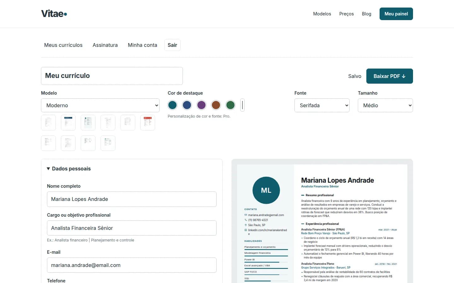The image size is (454, 283).
Task: Download the résumé with Baixar PDF
Action: click(390, 76)
